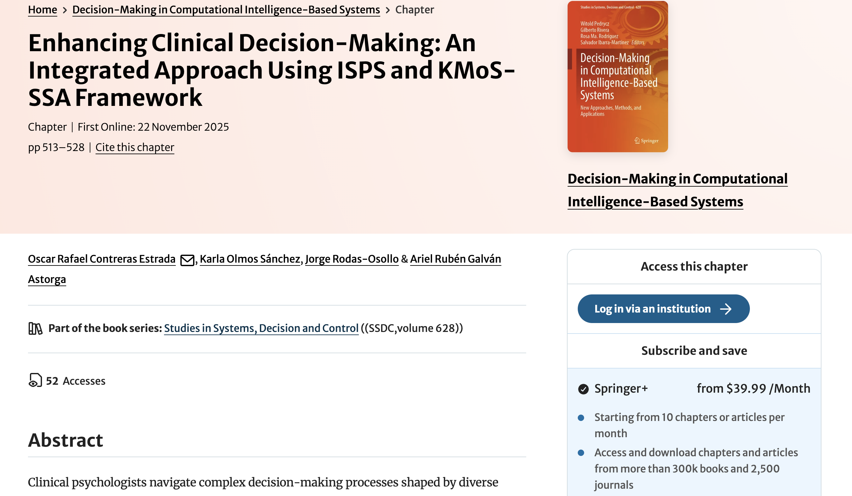Image resolution: width=852 pixels, height=496 pixels.
Task: View author Karla Olmos Sánchez
Action: tap(250, 259)
